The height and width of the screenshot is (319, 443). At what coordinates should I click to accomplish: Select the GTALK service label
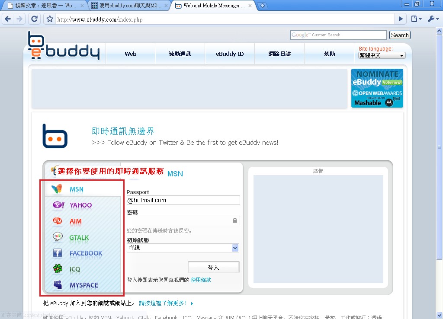79,238
